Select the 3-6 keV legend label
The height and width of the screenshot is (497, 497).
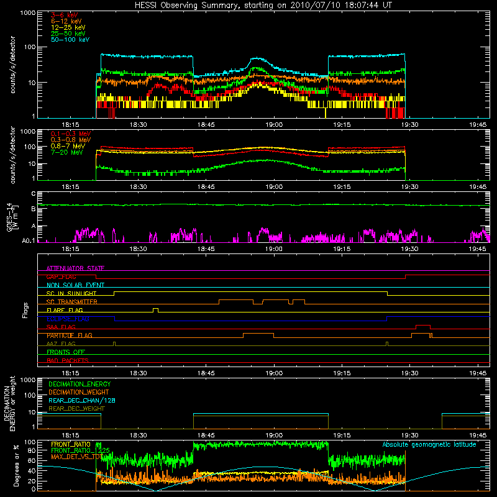65,15
